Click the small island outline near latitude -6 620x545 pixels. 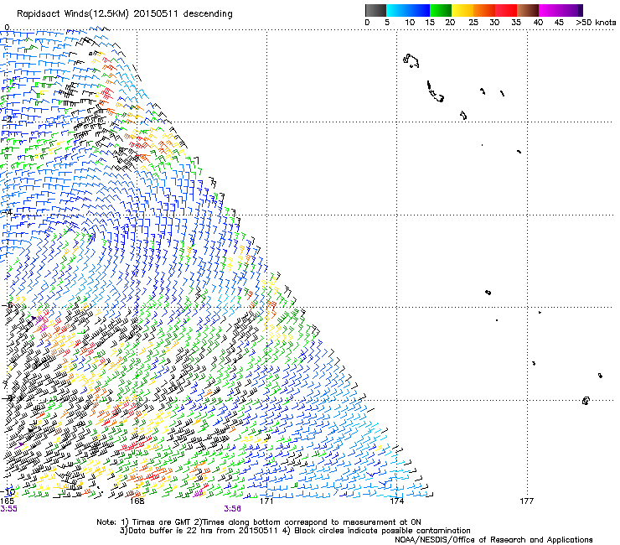[x=488, y=293]
